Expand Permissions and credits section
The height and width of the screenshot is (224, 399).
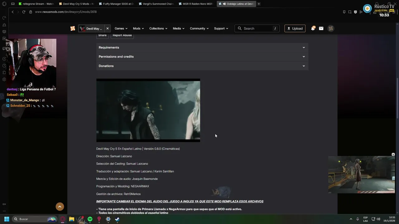coord(202,57)
